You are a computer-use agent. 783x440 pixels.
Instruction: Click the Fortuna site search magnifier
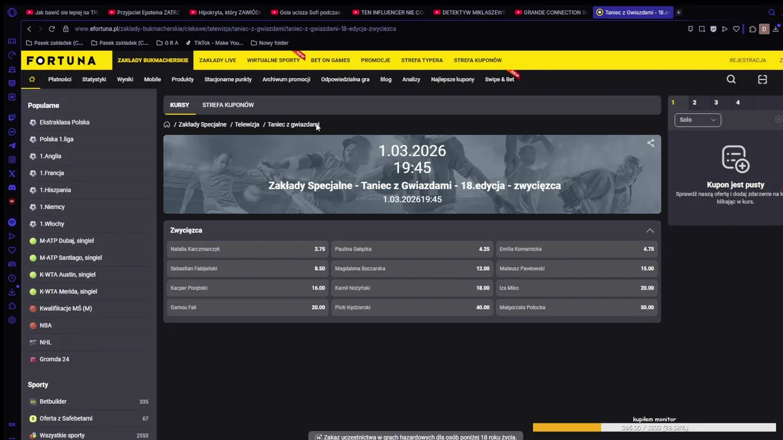731,79
